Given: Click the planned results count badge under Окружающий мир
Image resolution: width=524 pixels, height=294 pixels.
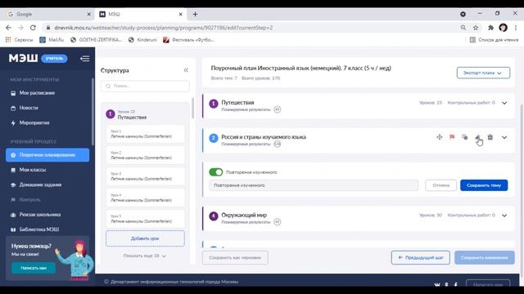Looking at the screenshot, I should click(277, 221).
